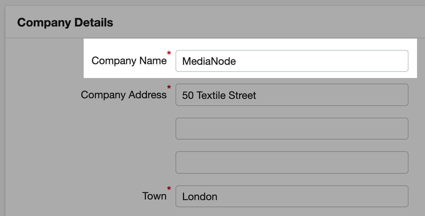This screenshot has width=425, height=216.
Task: Place cursor on the London text
Action: pos(200,197)
